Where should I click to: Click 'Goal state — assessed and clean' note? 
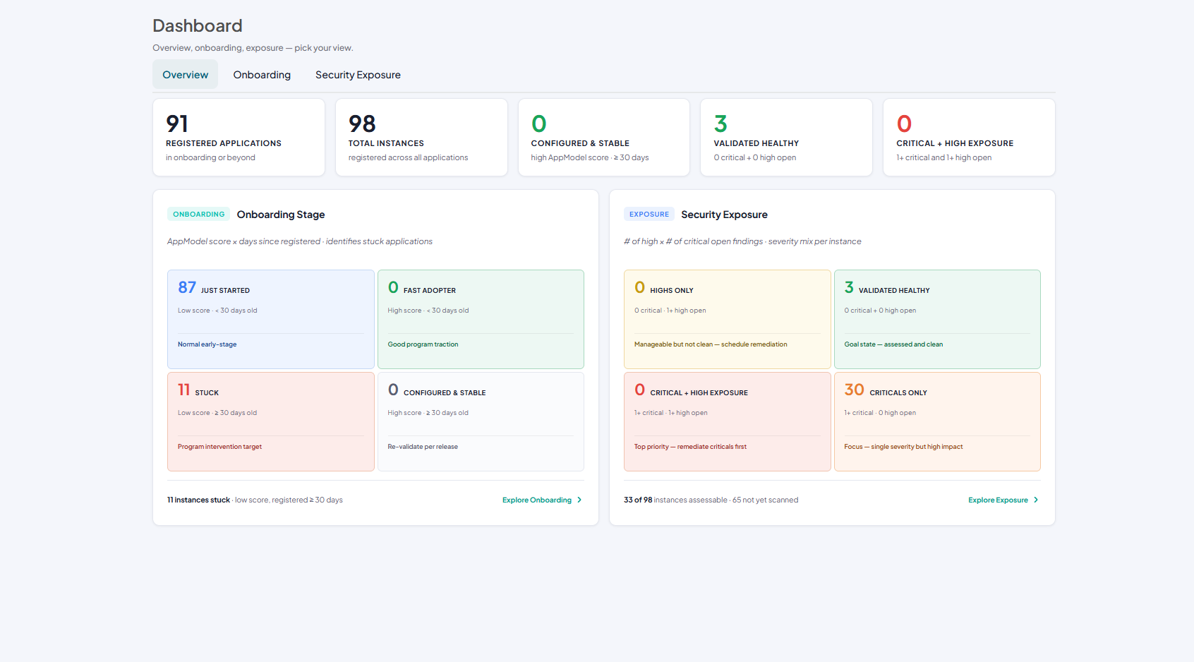click(893, 344)
